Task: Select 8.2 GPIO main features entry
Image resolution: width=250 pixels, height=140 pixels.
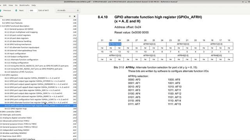Action: (12, 23)
